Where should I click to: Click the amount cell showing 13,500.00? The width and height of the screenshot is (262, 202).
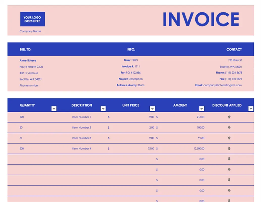[x=199, y=149]
